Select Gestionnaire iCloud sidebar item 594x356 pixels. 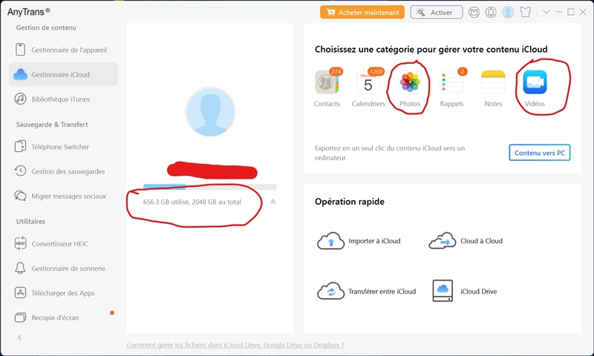tap(63, 74)
